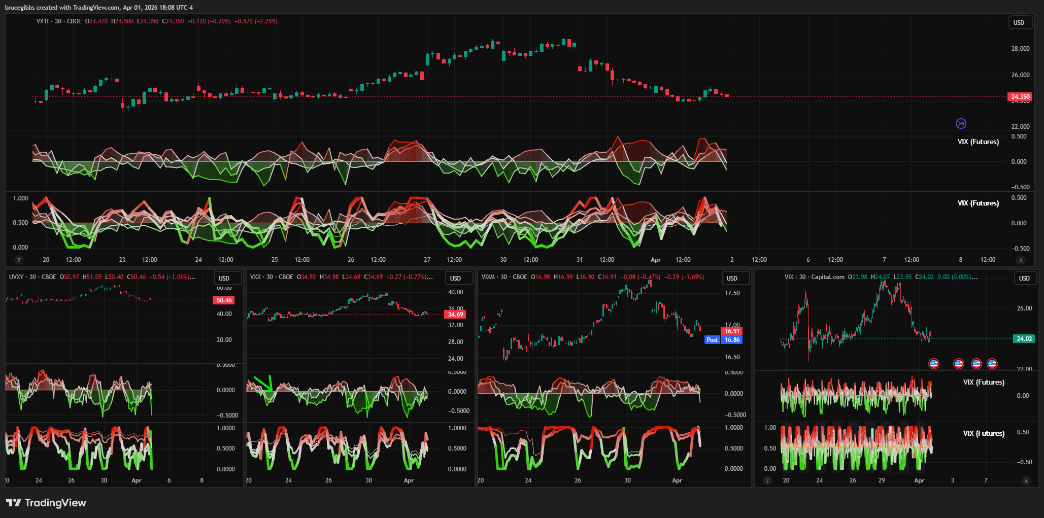
Task: Open the USD currency dropdown on VXX chart
Action: [455, 279]
